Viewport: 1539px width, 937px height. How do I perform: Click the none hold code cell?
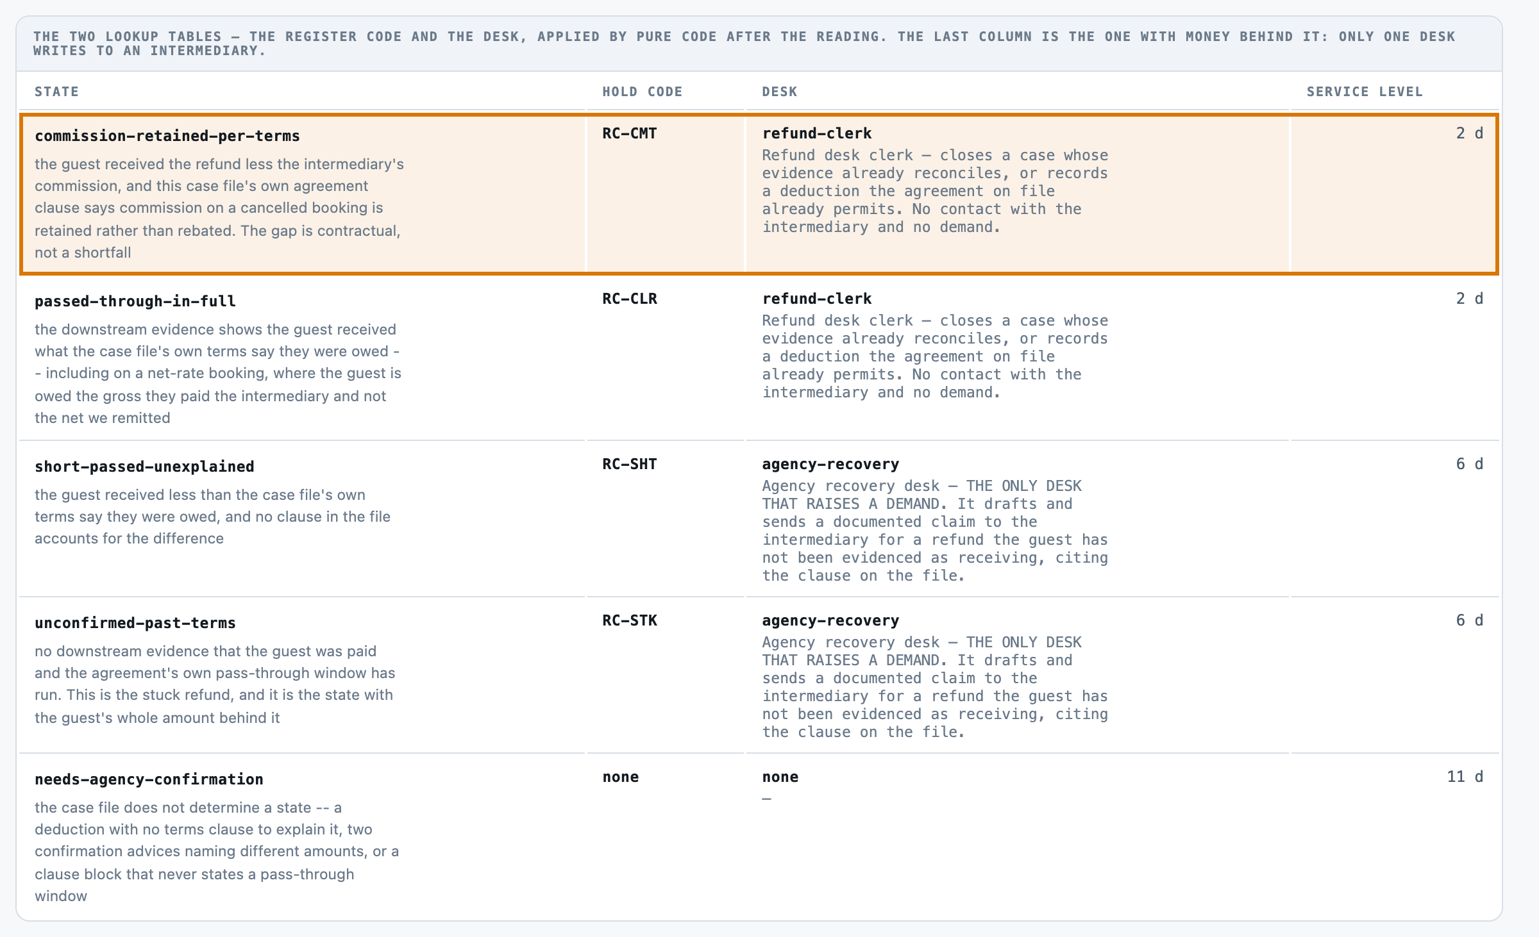(x=620, y=777)
